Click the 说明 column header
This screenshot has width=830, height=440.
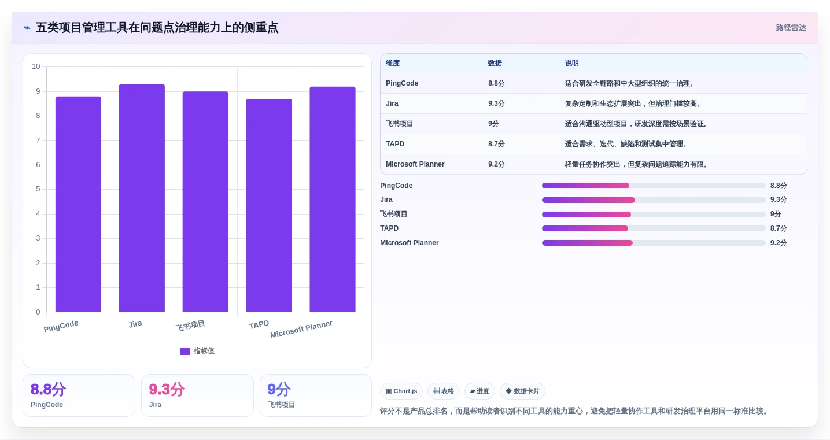(572, 64)
